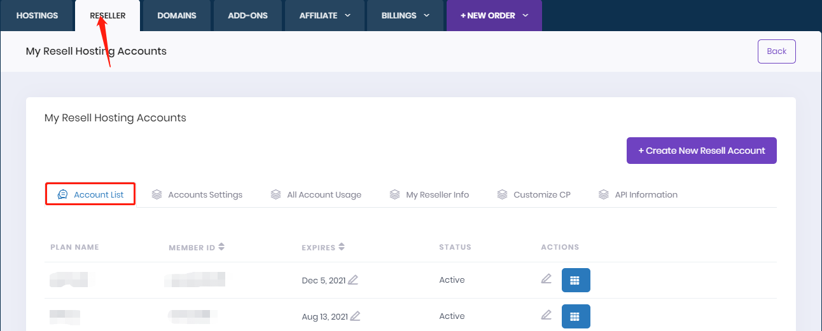Click the blue grid icon for the Dec 5 account

(575, 280)
